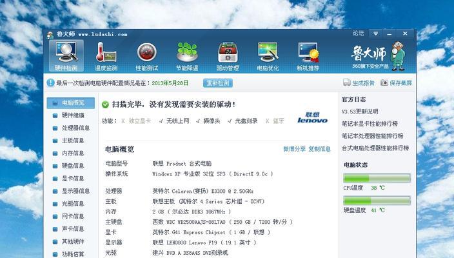
Task: Open the title bar dropdown menu arrow
Action: click(375, 34)
